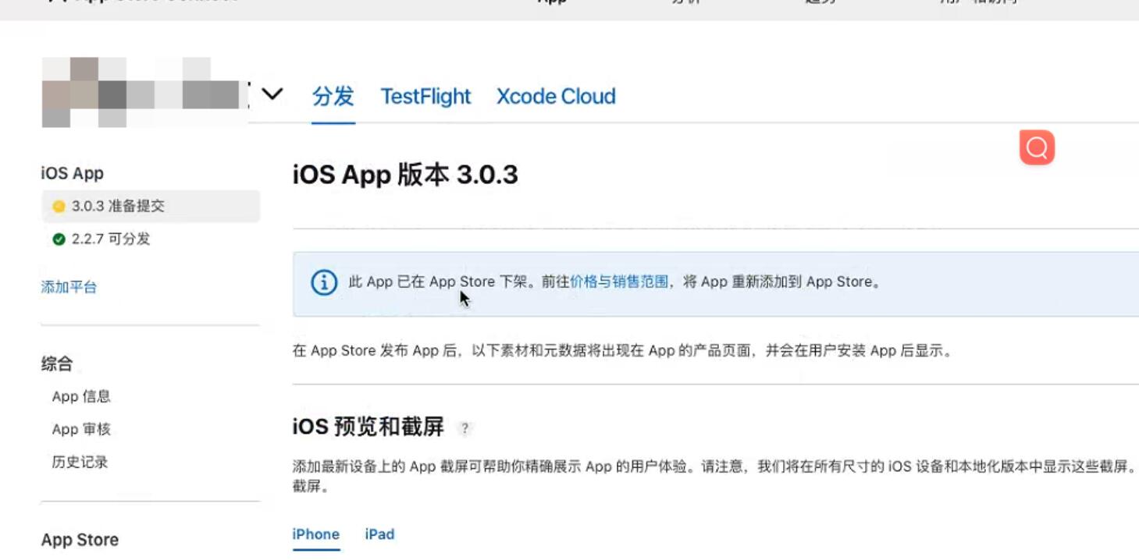Image resolution: width=1139 pixels, height=560 pixels.
Task: Open the TestFlight tab
Action: [x=425, y=96]
